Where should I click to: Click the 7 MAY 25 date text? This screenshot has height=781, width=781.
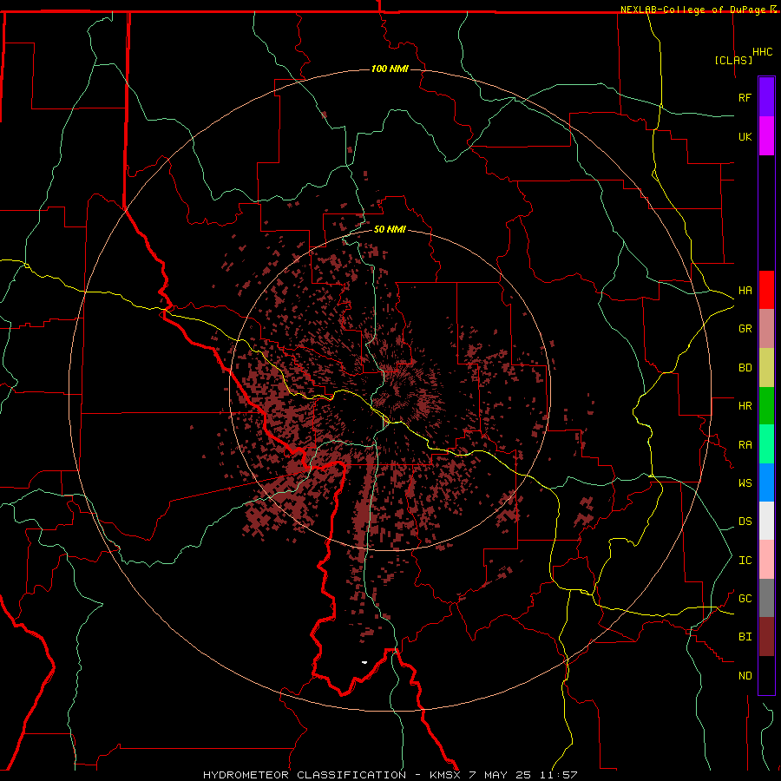click(500, 775)
